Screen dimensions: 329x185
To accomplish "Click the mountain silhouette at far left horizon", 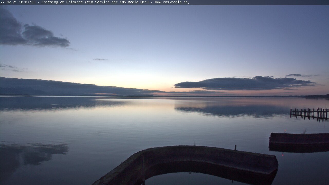I will [x=21, y=91].
